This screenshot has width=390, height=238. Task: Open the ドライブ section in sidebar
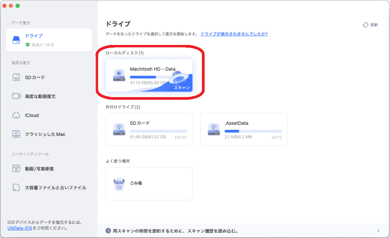click(x=49, y=40)
